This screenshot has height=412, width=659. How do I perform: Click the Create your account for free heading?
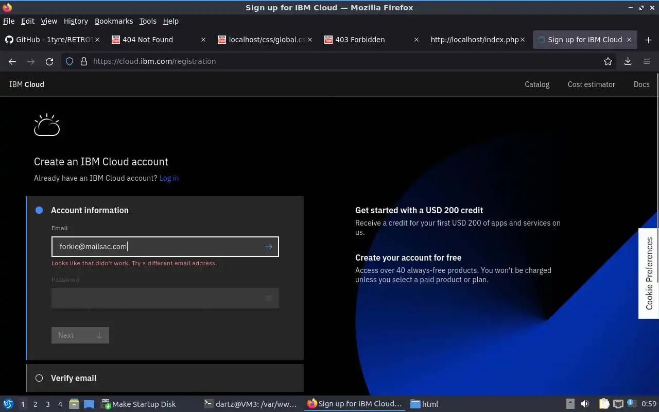(x=408, y=257)
